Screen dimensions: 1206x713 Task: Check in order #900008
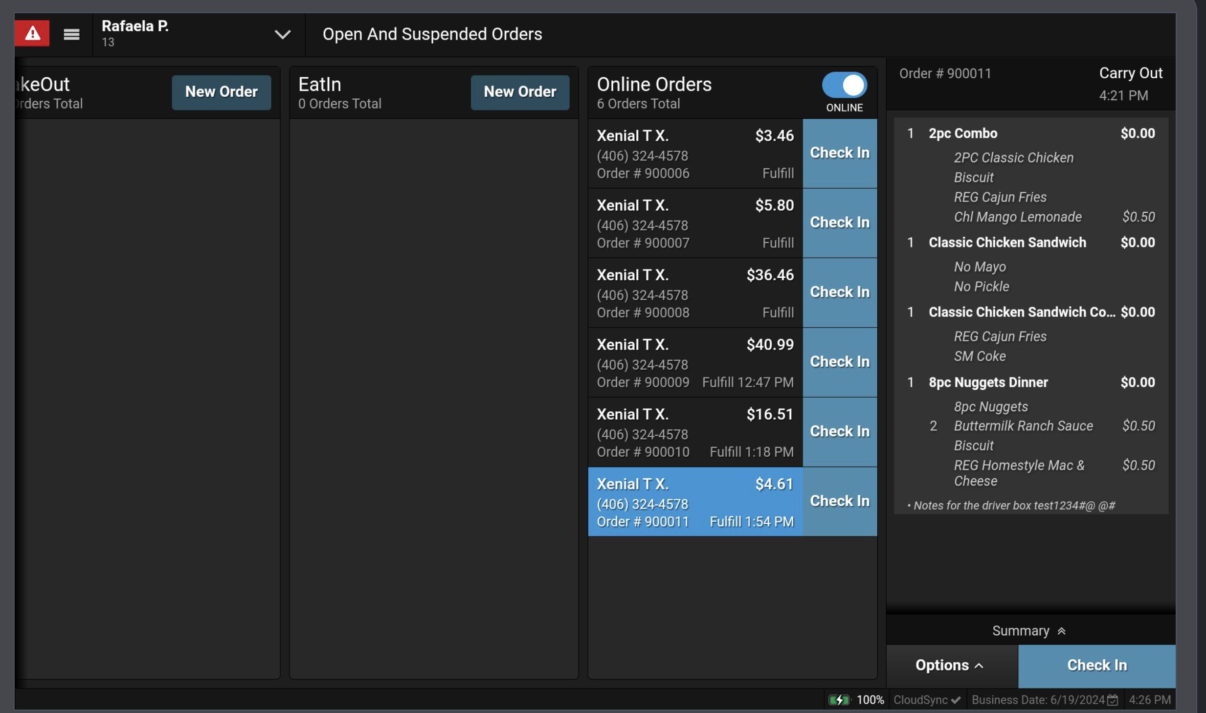(839, 292)
